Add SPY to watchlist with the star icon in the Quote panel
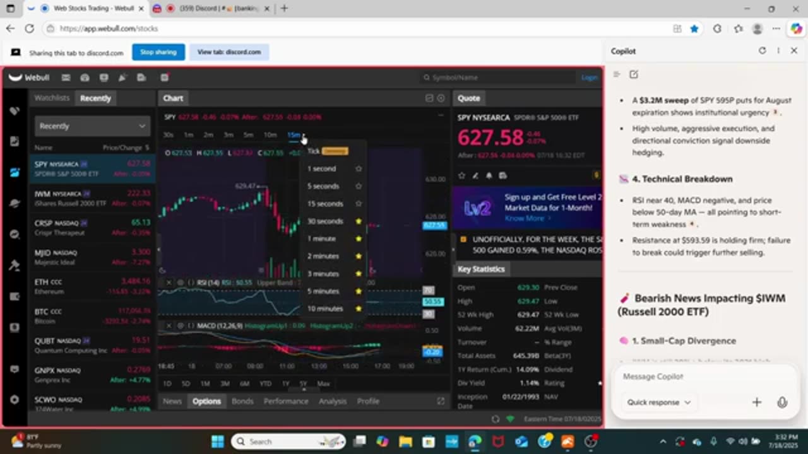808x454 pixels. 462,175
